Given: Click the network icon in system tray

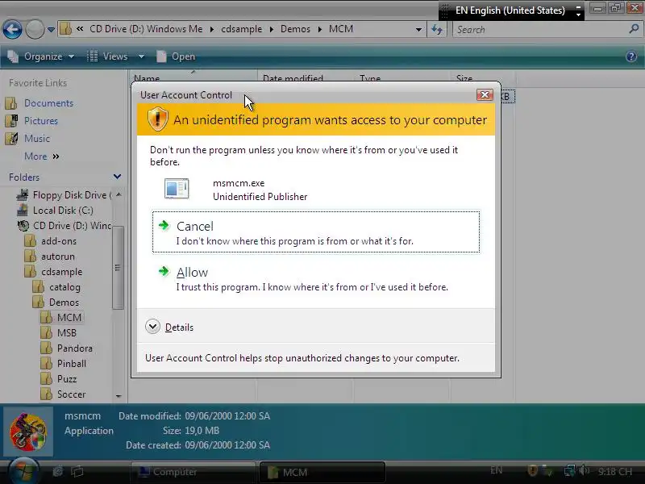Looking at the screenshot, I should click(570, 470).
